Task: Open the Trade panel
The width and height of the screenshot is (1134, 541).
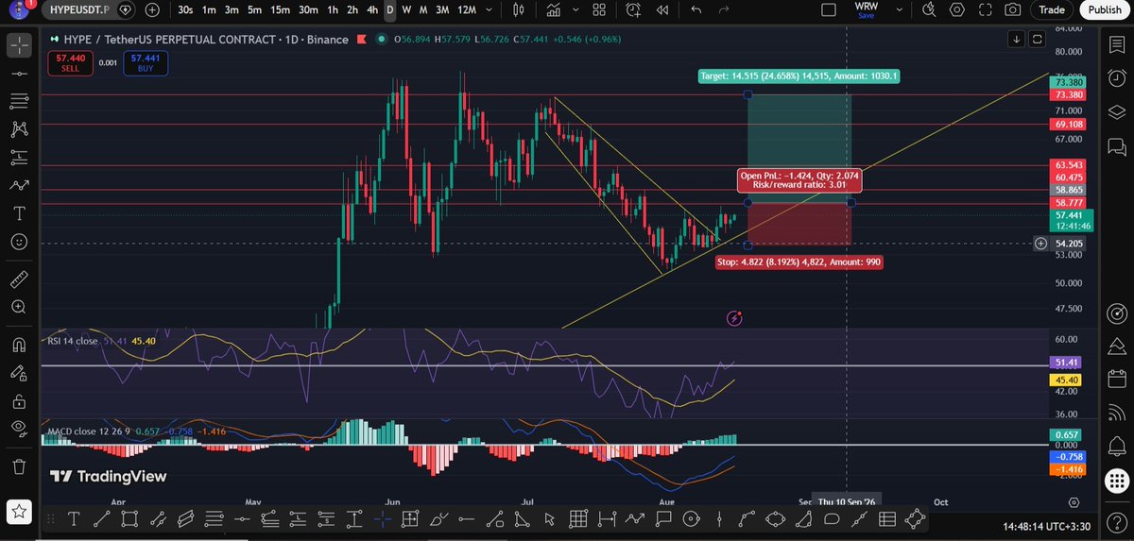Action: pos(1051,9)
